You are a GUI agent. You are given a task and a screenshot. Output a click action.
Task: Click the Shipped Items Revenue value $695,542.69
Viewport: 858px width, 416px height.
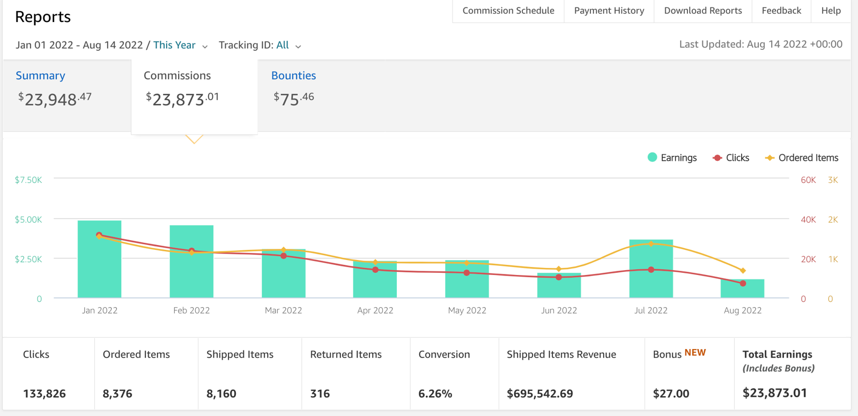pyautogui.click(x=540, y=393)
